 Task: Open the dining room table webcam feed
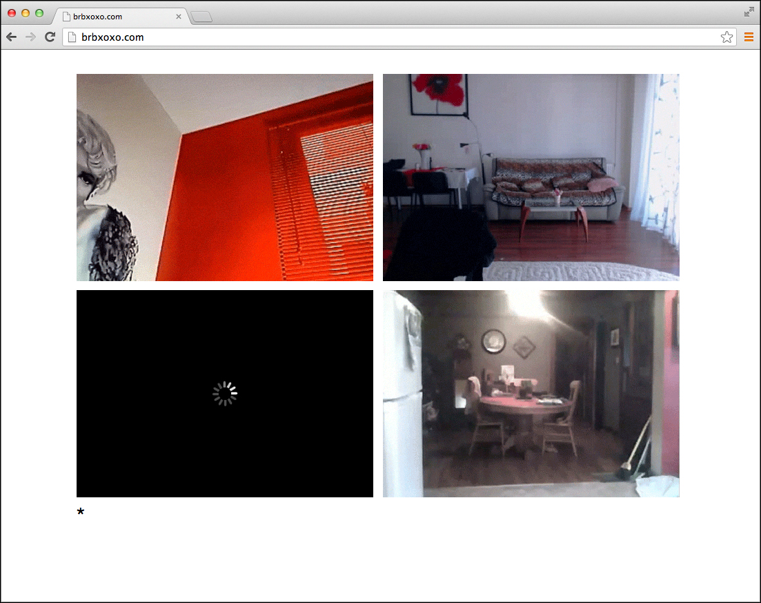pyautogui.click(x=531, y=394)
